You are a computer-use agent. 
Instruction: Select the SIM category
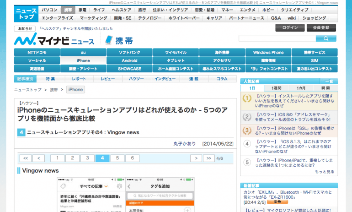pos(315,60)
